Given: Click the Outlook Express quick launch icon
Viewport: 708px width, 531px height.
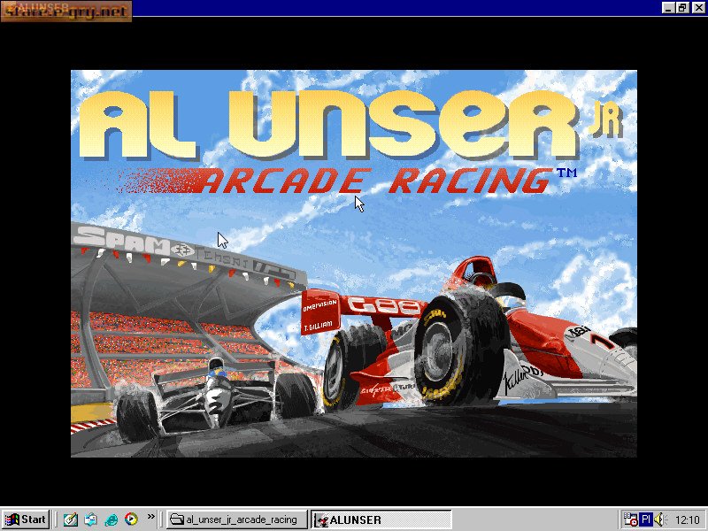Looking at the screenshot, I should tap(90, 519).
